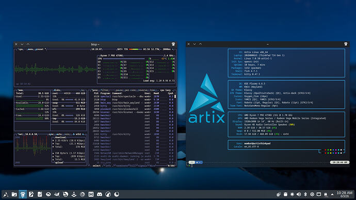
Task: Toggle sync in btop net box
Action: 51,134
